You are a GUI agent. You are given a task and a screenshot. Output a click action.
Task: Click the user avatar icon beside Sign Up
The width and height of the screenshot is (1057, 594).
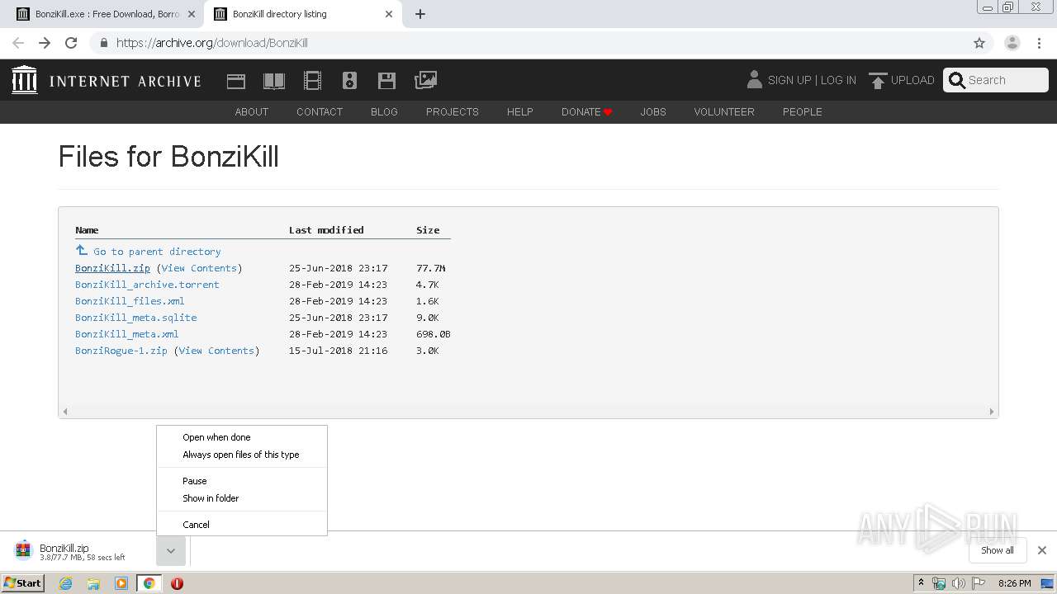point(754,79)
